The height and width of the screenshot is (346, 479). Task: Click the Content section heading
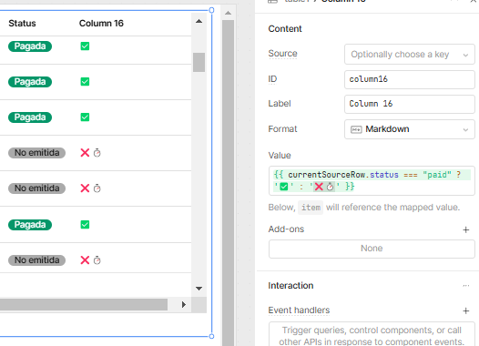pos(285,29)
